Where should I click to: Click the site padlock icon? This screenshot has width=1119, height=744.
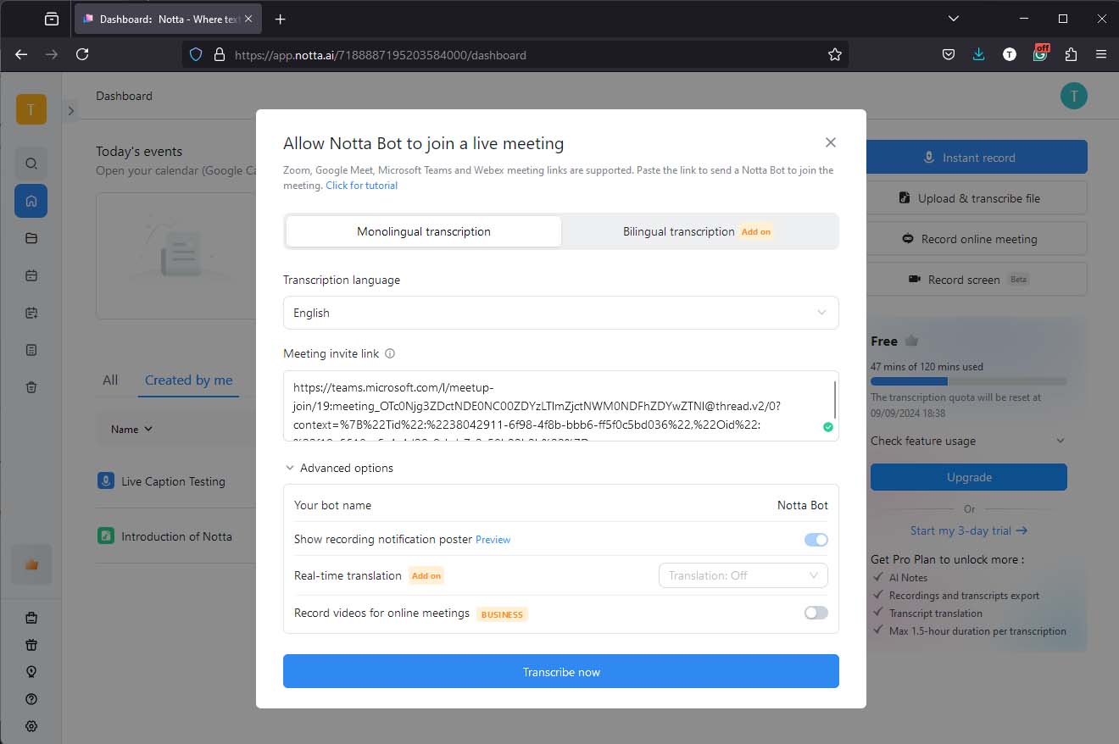point(219,54)
